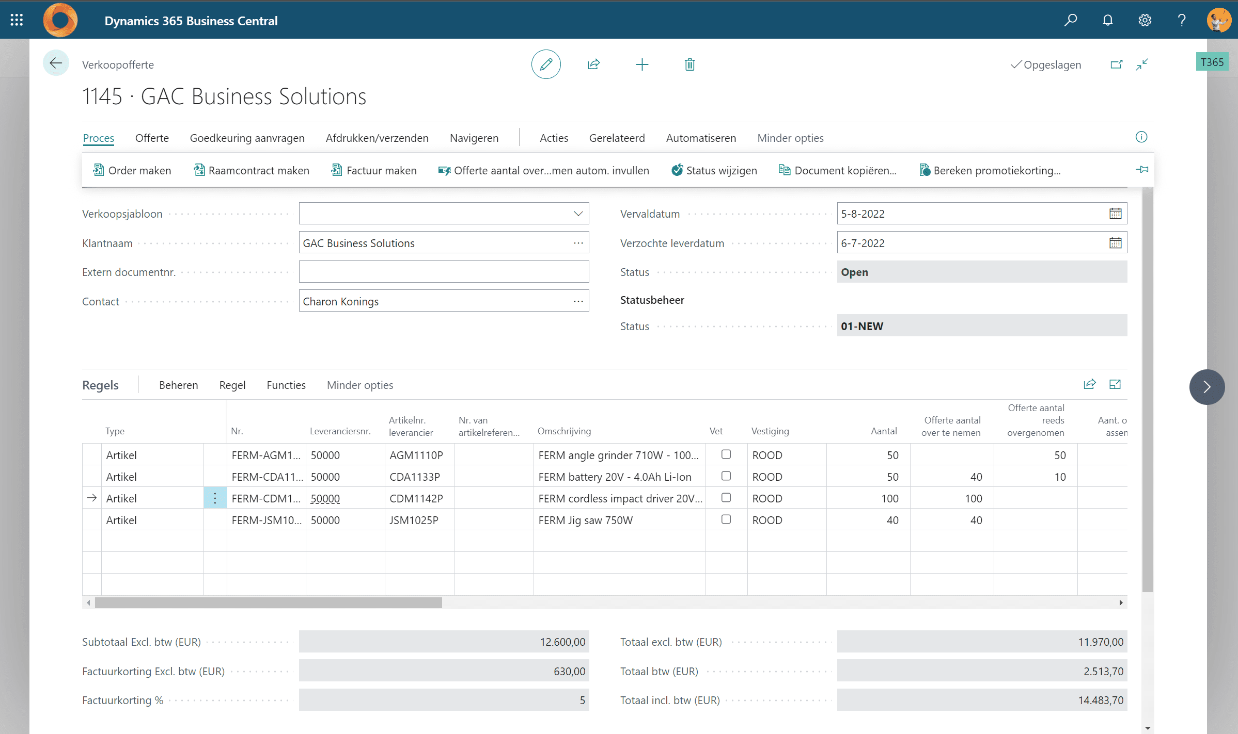1238x734 pixels.
Task: Open row options for FERM-CDM1 line
Action: click(215, 498)
